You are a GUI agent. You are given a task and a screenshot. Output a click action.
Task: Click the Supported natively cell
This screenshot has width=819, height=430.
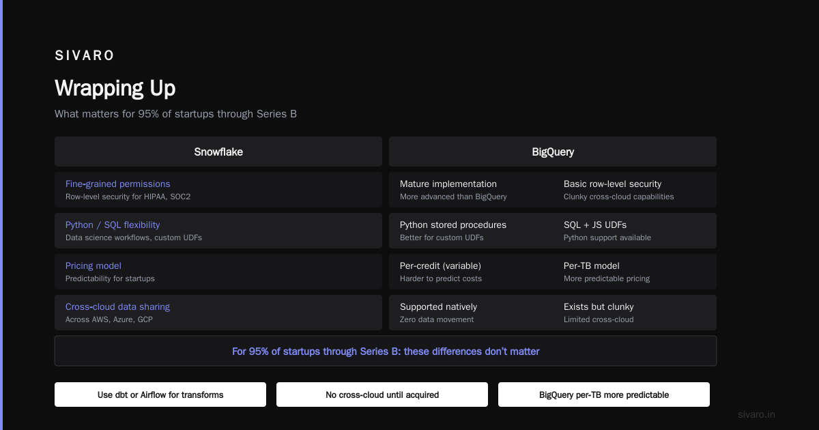[438, 306]
